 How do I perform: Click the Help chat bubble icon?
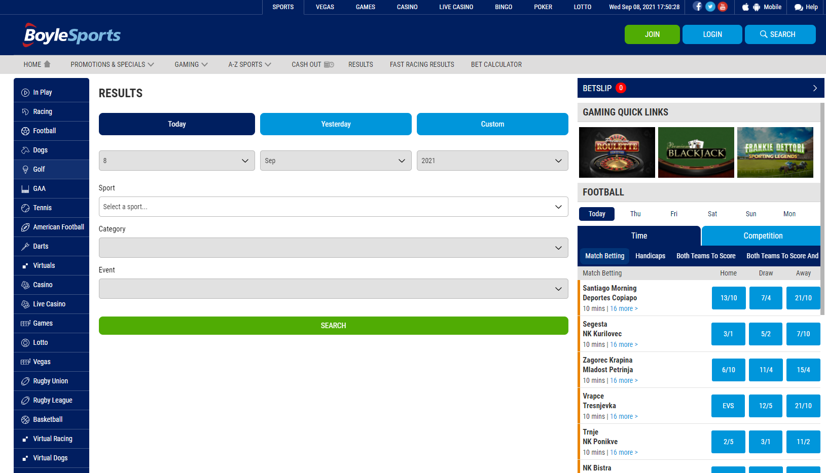point(799,7)
